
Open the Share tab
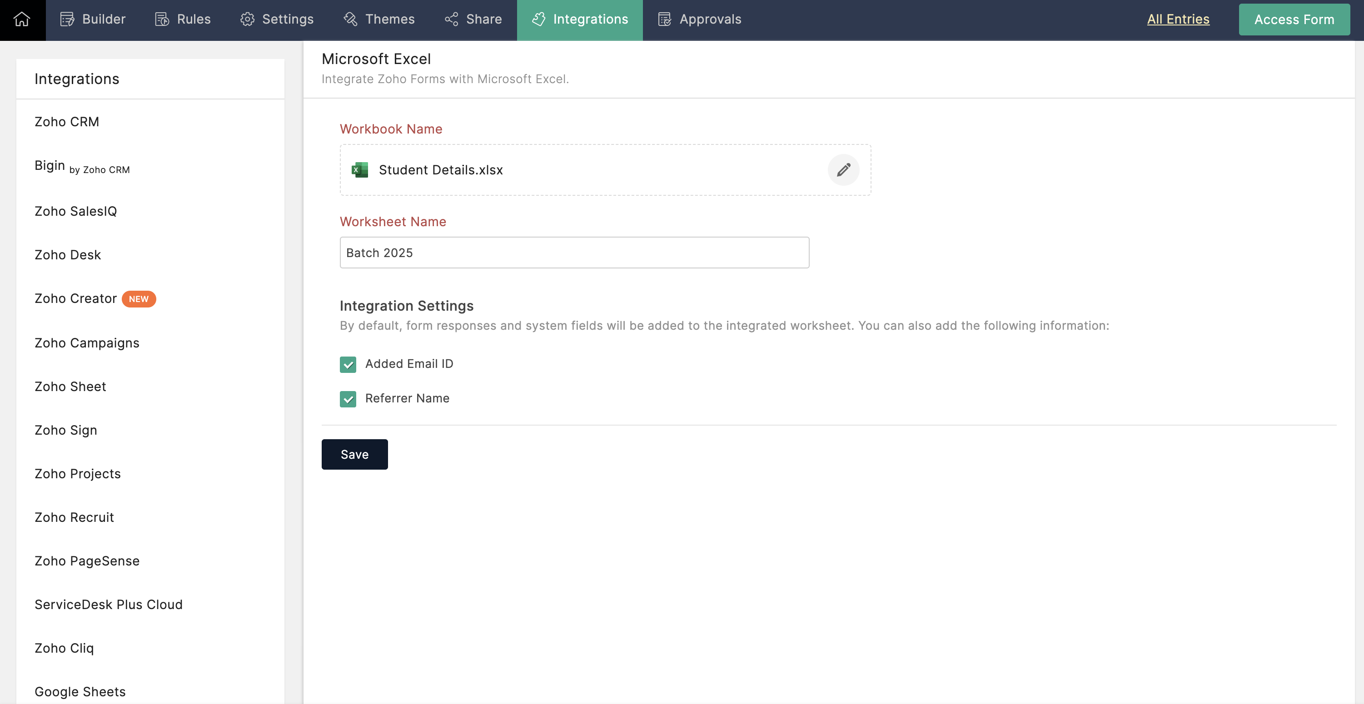pos(473,20)
